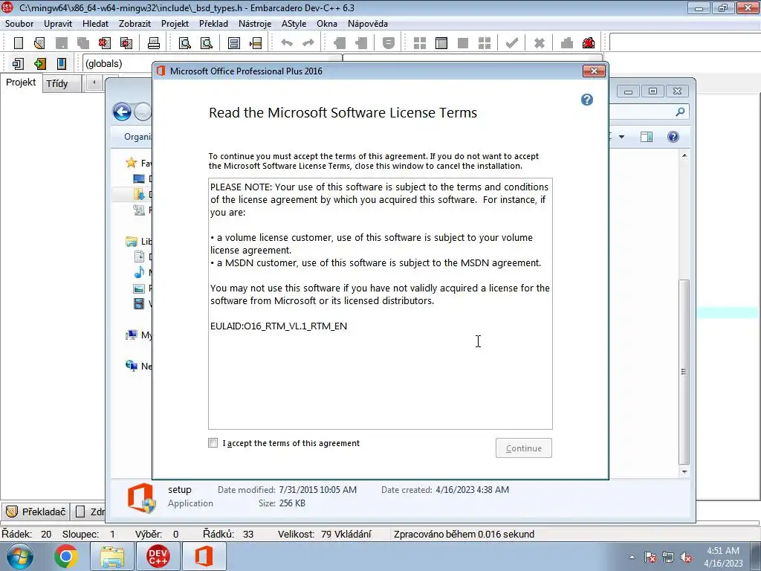This screenshot has height=571, width=761.
Task: Click the Redo arrow in Dev-C++ toolbar
Action: 308,43
